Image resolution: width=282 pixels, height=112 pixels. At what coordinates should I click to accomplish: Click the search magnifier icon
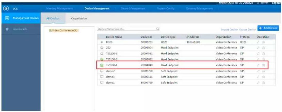(157, 29)
